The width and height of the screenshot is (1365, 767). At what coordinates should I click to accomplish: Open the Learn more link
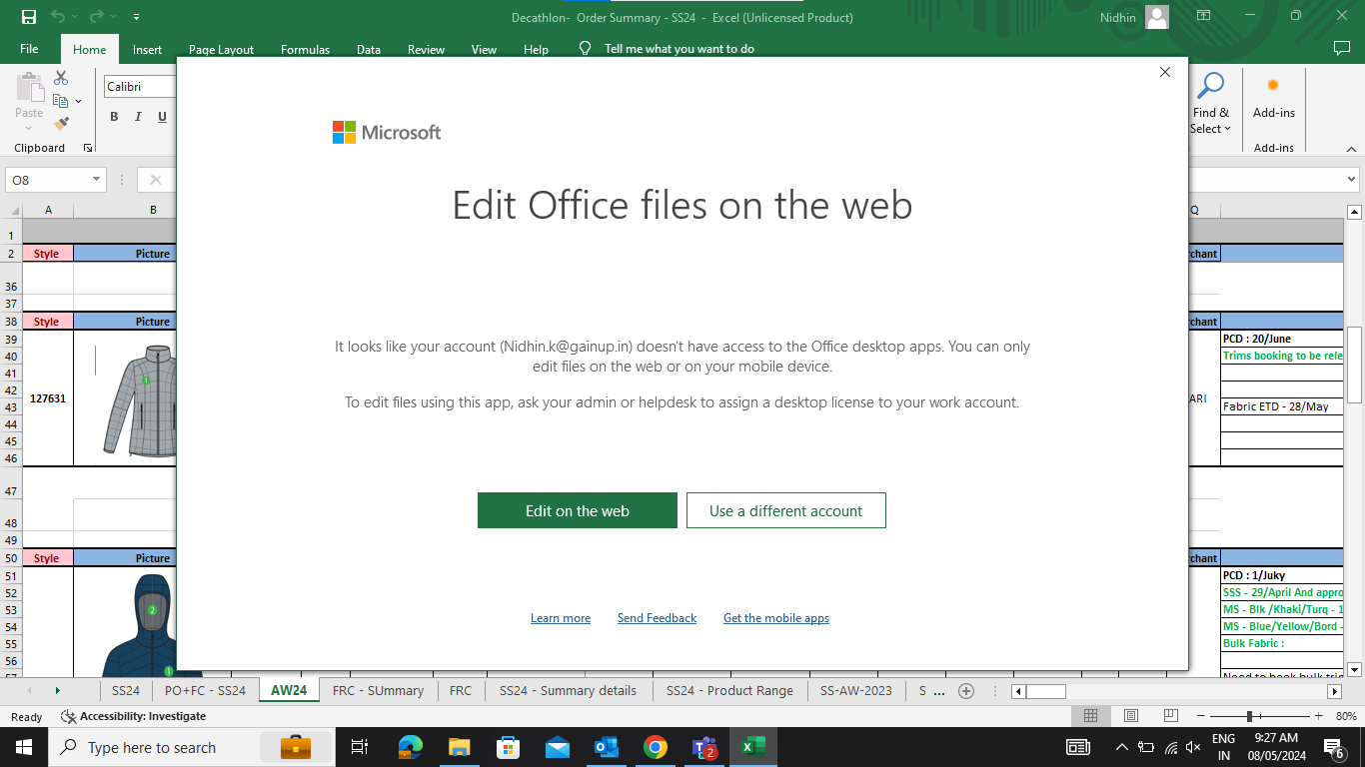click(x=560, y=618)
